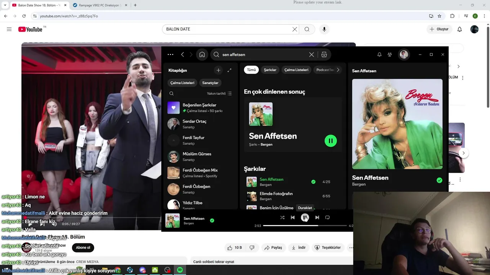Switch to Rampage V902 browser tab
The image size is (490, 275).
(100, 5)
